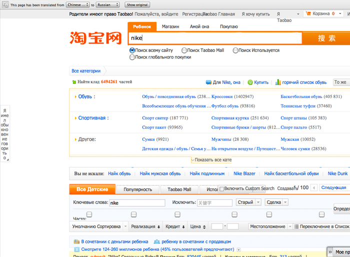The width and height of the screenshot is (350, 257).
Task: Click the people icon beside сочетании с продавцом
Action: click(x=157, y=241)
